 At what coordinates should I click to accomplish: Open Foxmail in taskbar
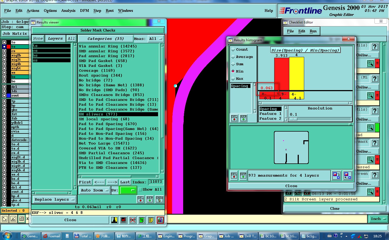(52, 236)
